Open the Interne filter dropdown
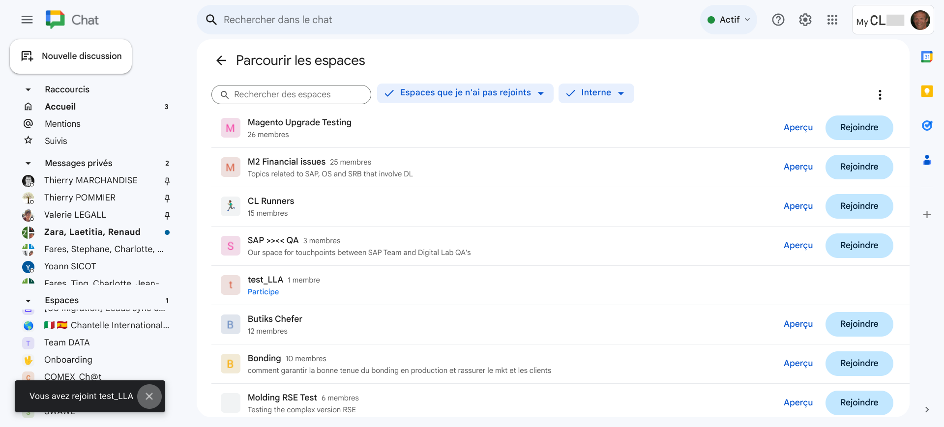 (x=596, y=93)
